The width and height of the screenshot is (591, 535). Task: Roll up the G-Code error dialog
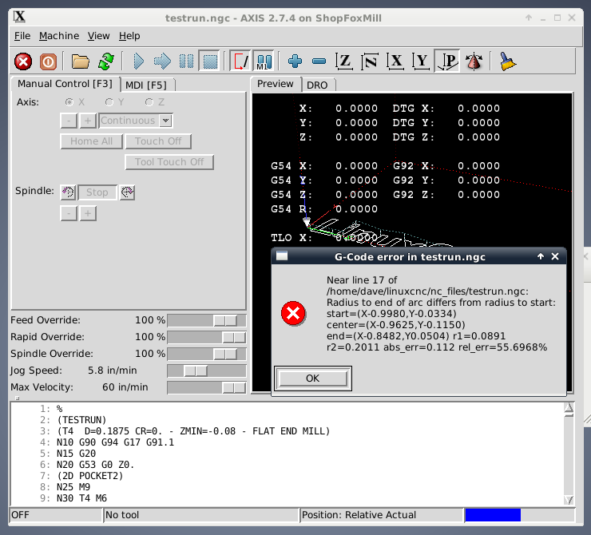click(541, 256)
